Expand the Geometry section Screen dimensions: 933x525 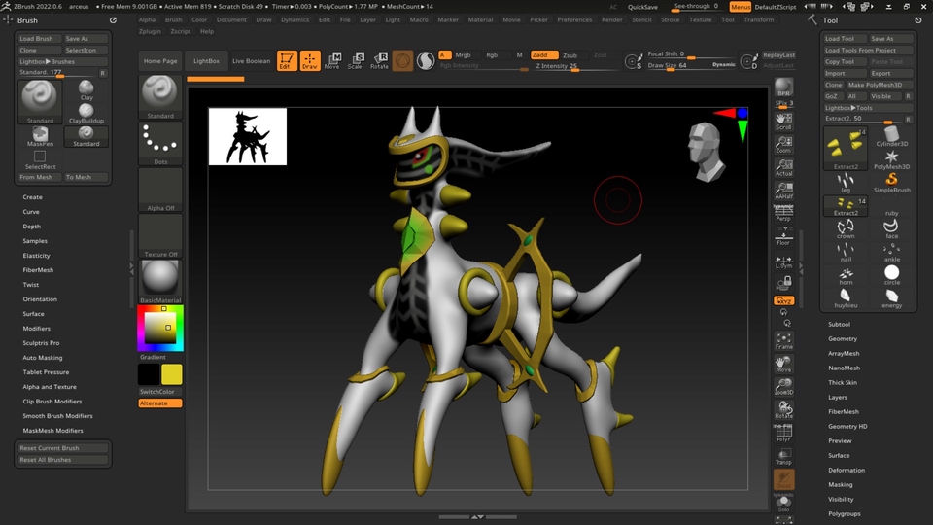[x=843, y=338]
